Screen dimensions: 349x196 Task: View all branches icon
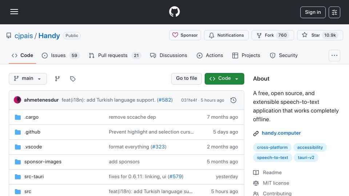pyautogui.click(x=57, y=79)
